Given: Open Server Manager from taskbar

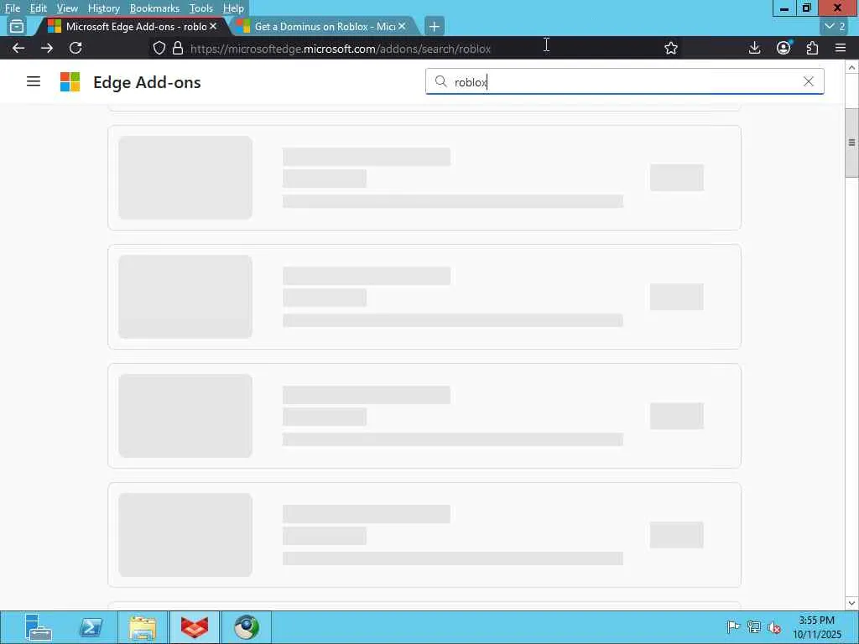Looking at the screenshot, I should pos(39,627).
